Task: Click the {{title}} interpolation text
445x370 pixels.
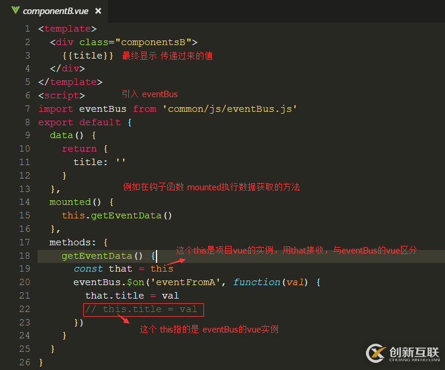Action: coord(88,56)
